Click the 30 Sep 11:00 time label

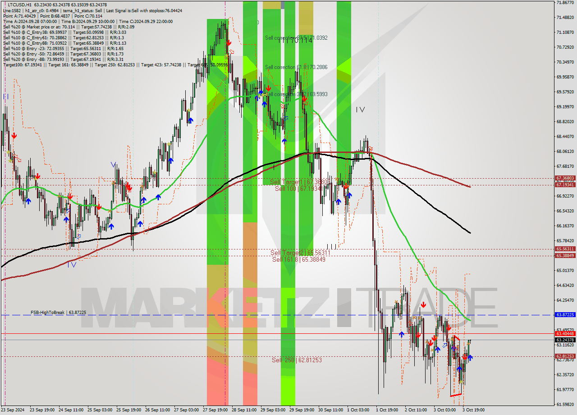[x=331, y=410]
